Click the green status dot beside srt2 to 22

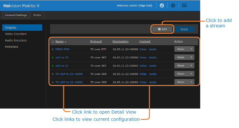click(x=53, y=66)
